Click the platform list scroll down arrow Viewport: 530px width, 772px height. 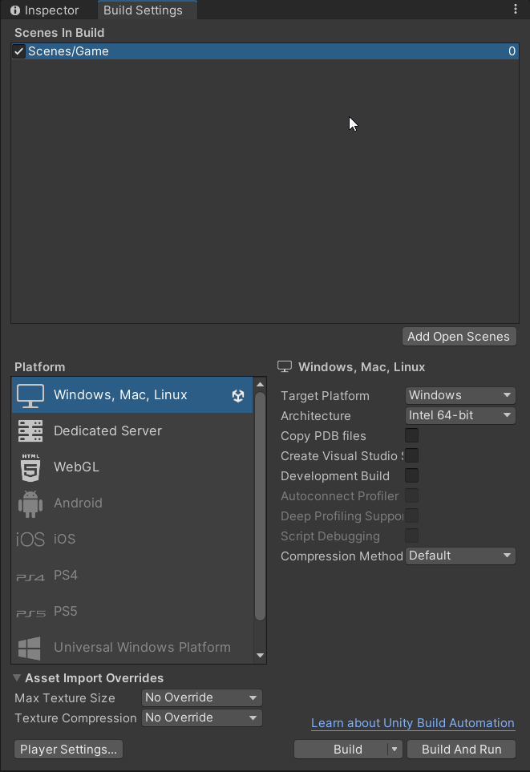click(x=260, y=656)
